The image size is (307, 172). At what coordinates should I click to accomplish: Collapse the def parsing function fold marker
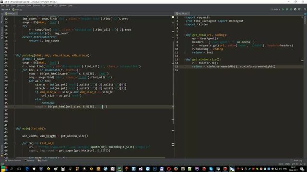[x=15, y=55]
